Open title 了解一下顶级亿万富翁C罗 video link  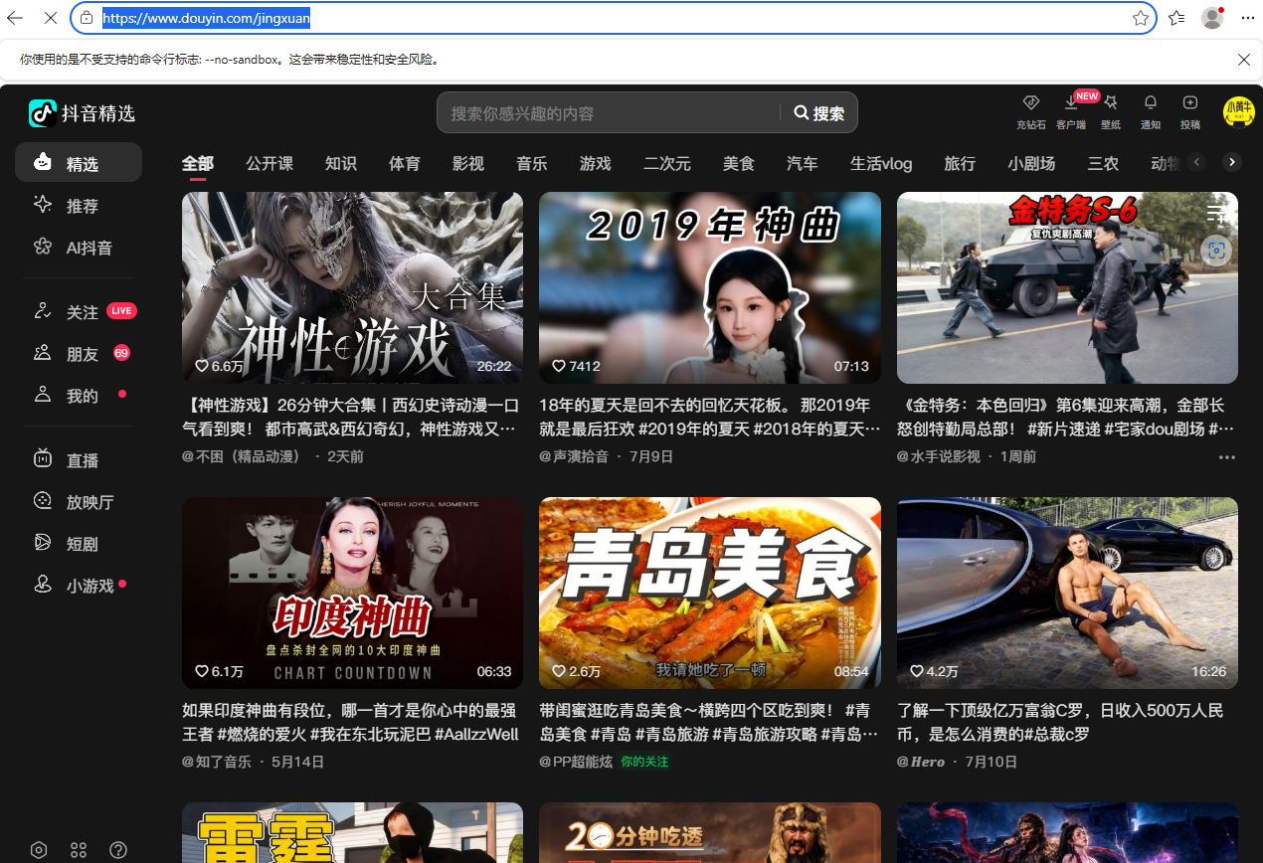point(1060,723)
